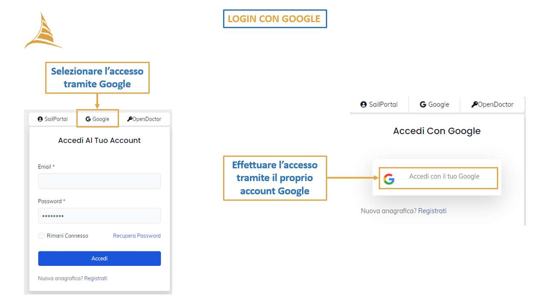Click the golden sail logo
537x297 pixels.
click(44, 31)
